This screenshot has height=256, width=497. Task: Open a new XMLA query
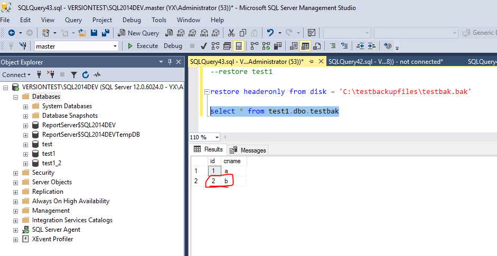[204, 33]
